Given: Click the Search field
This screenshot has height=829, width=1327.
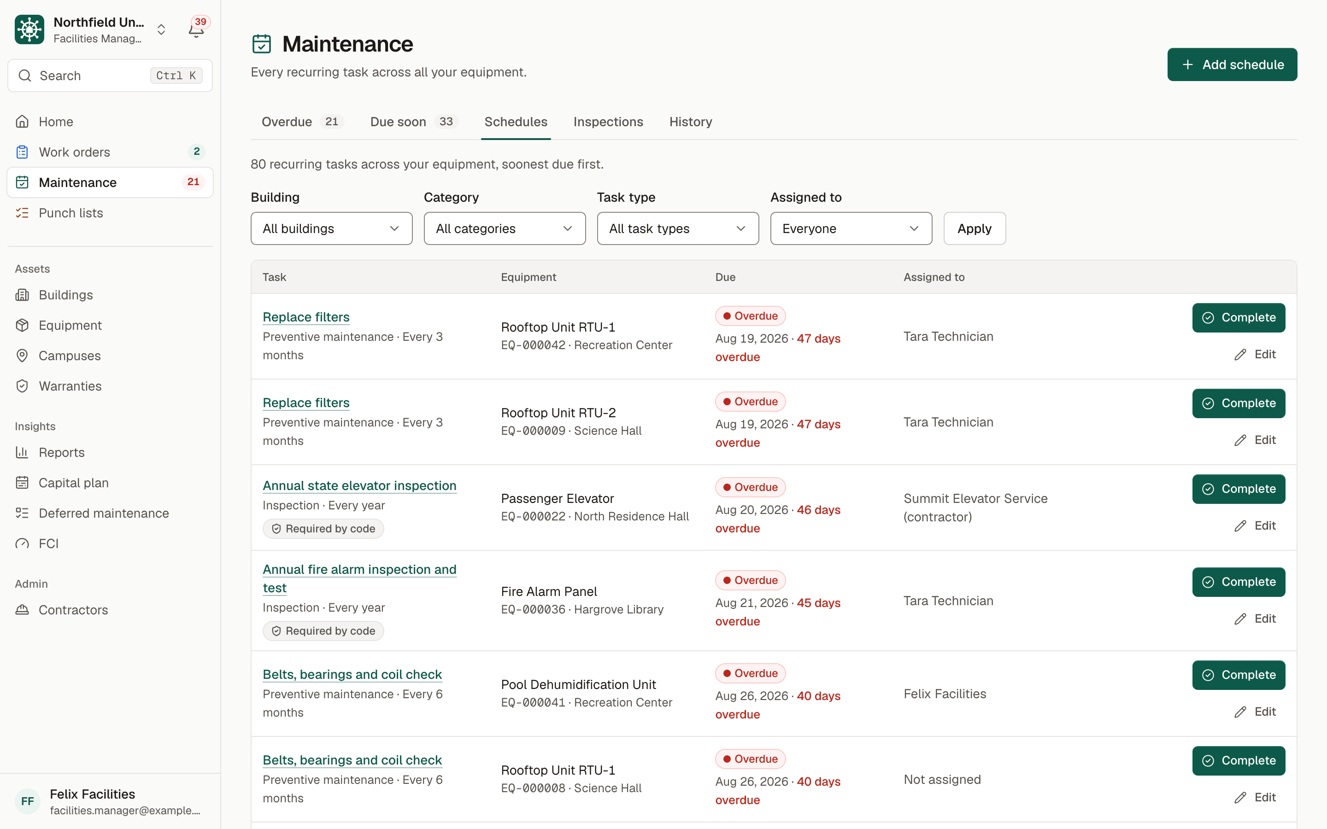Looking at the screenshot, I should point(110,76).
